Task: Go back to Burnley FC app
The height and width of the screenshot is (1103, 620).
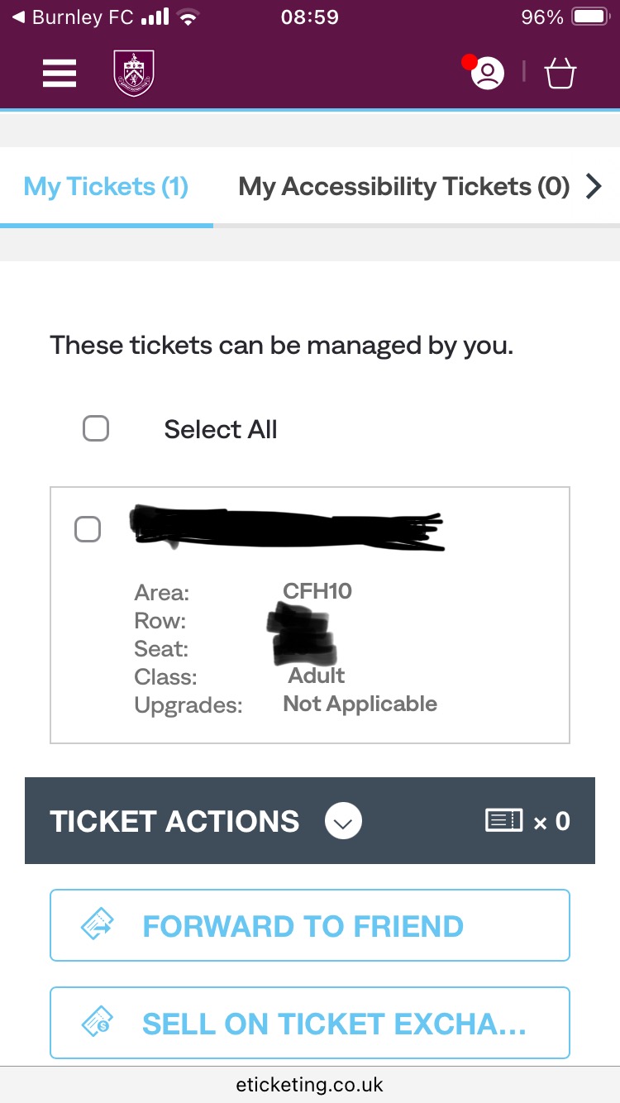Action: [x=74, y=17]
